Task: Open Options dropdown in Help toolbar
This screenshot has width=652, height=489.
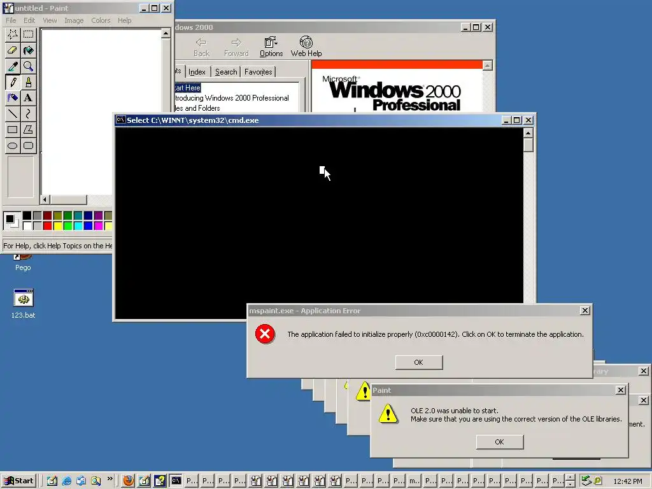Action: coord(271,46)
